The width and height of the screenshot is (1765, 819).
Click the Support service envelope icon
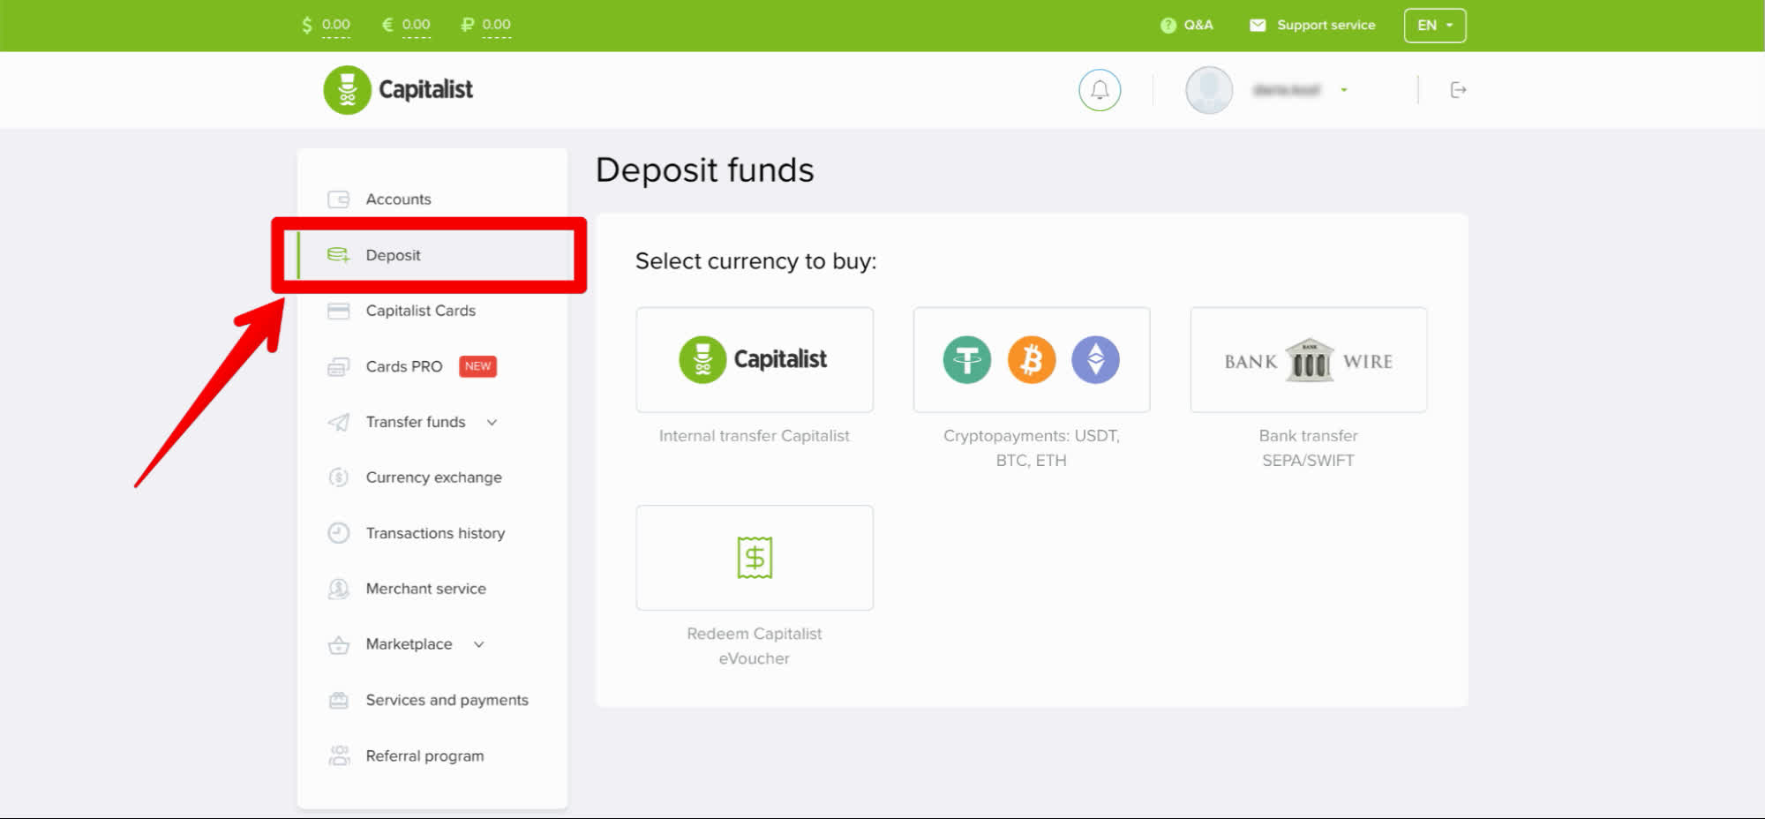click(x=1258, y=26)
